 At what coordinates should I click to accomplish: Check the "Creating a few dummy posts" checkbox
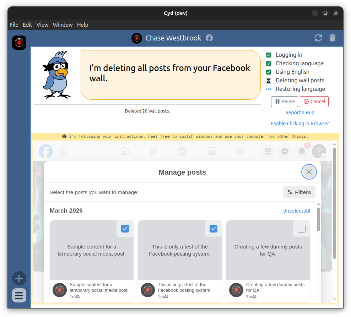coord(301,229)
